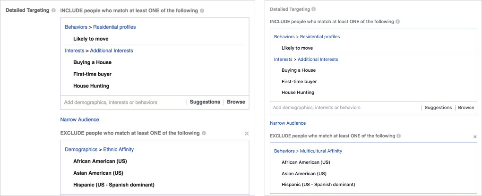Open Multicultural Affinity category link

tap(321, 151)
